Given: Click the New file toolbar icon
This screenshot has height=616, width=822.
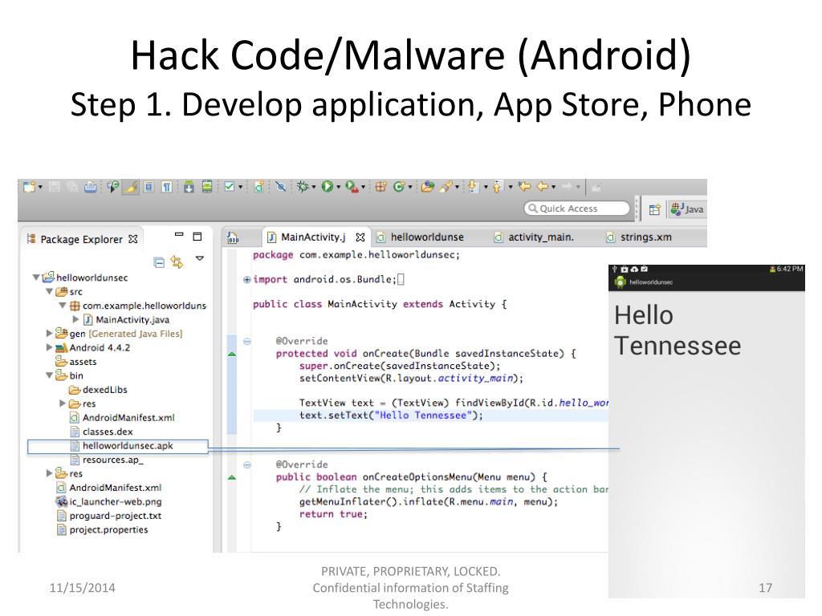Looking at the screenshot, I should coord(30,186).
